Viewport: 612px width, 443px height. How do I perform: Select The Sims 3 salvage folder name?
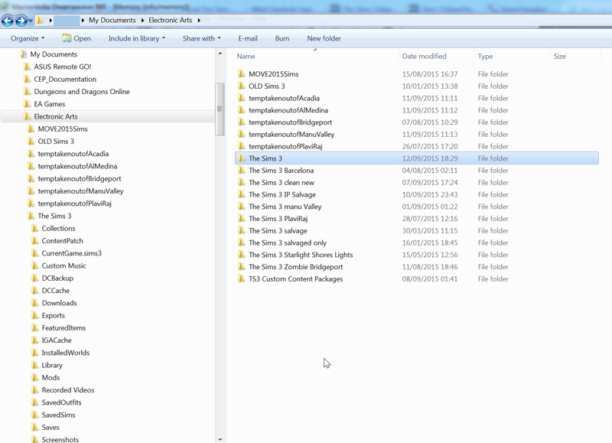click(x=278, y=230)
